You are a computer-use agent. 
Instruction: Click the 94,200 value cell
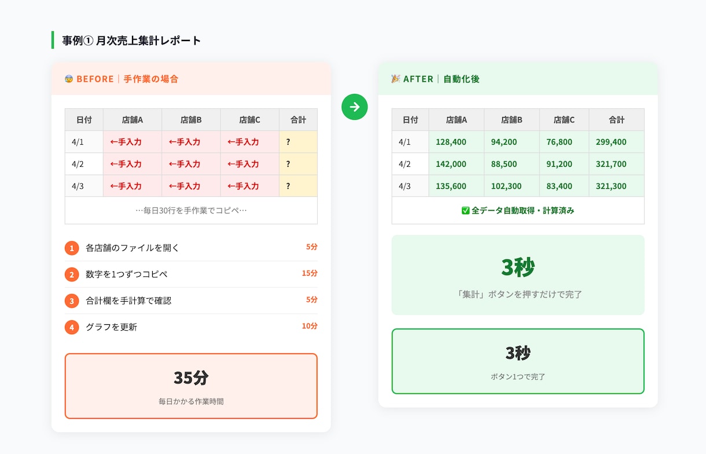point(512,142)
